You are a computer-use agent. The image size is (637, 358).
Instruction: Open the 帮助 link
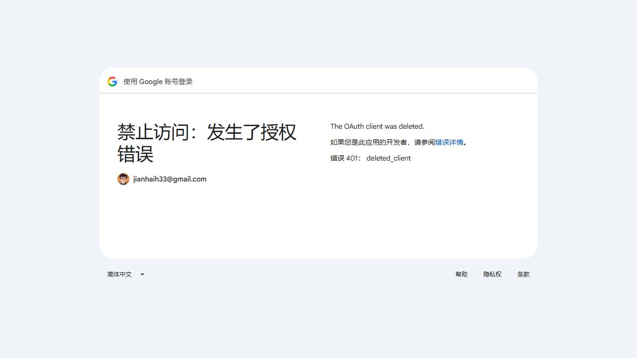pyautogui.click(x=461, y=274)
